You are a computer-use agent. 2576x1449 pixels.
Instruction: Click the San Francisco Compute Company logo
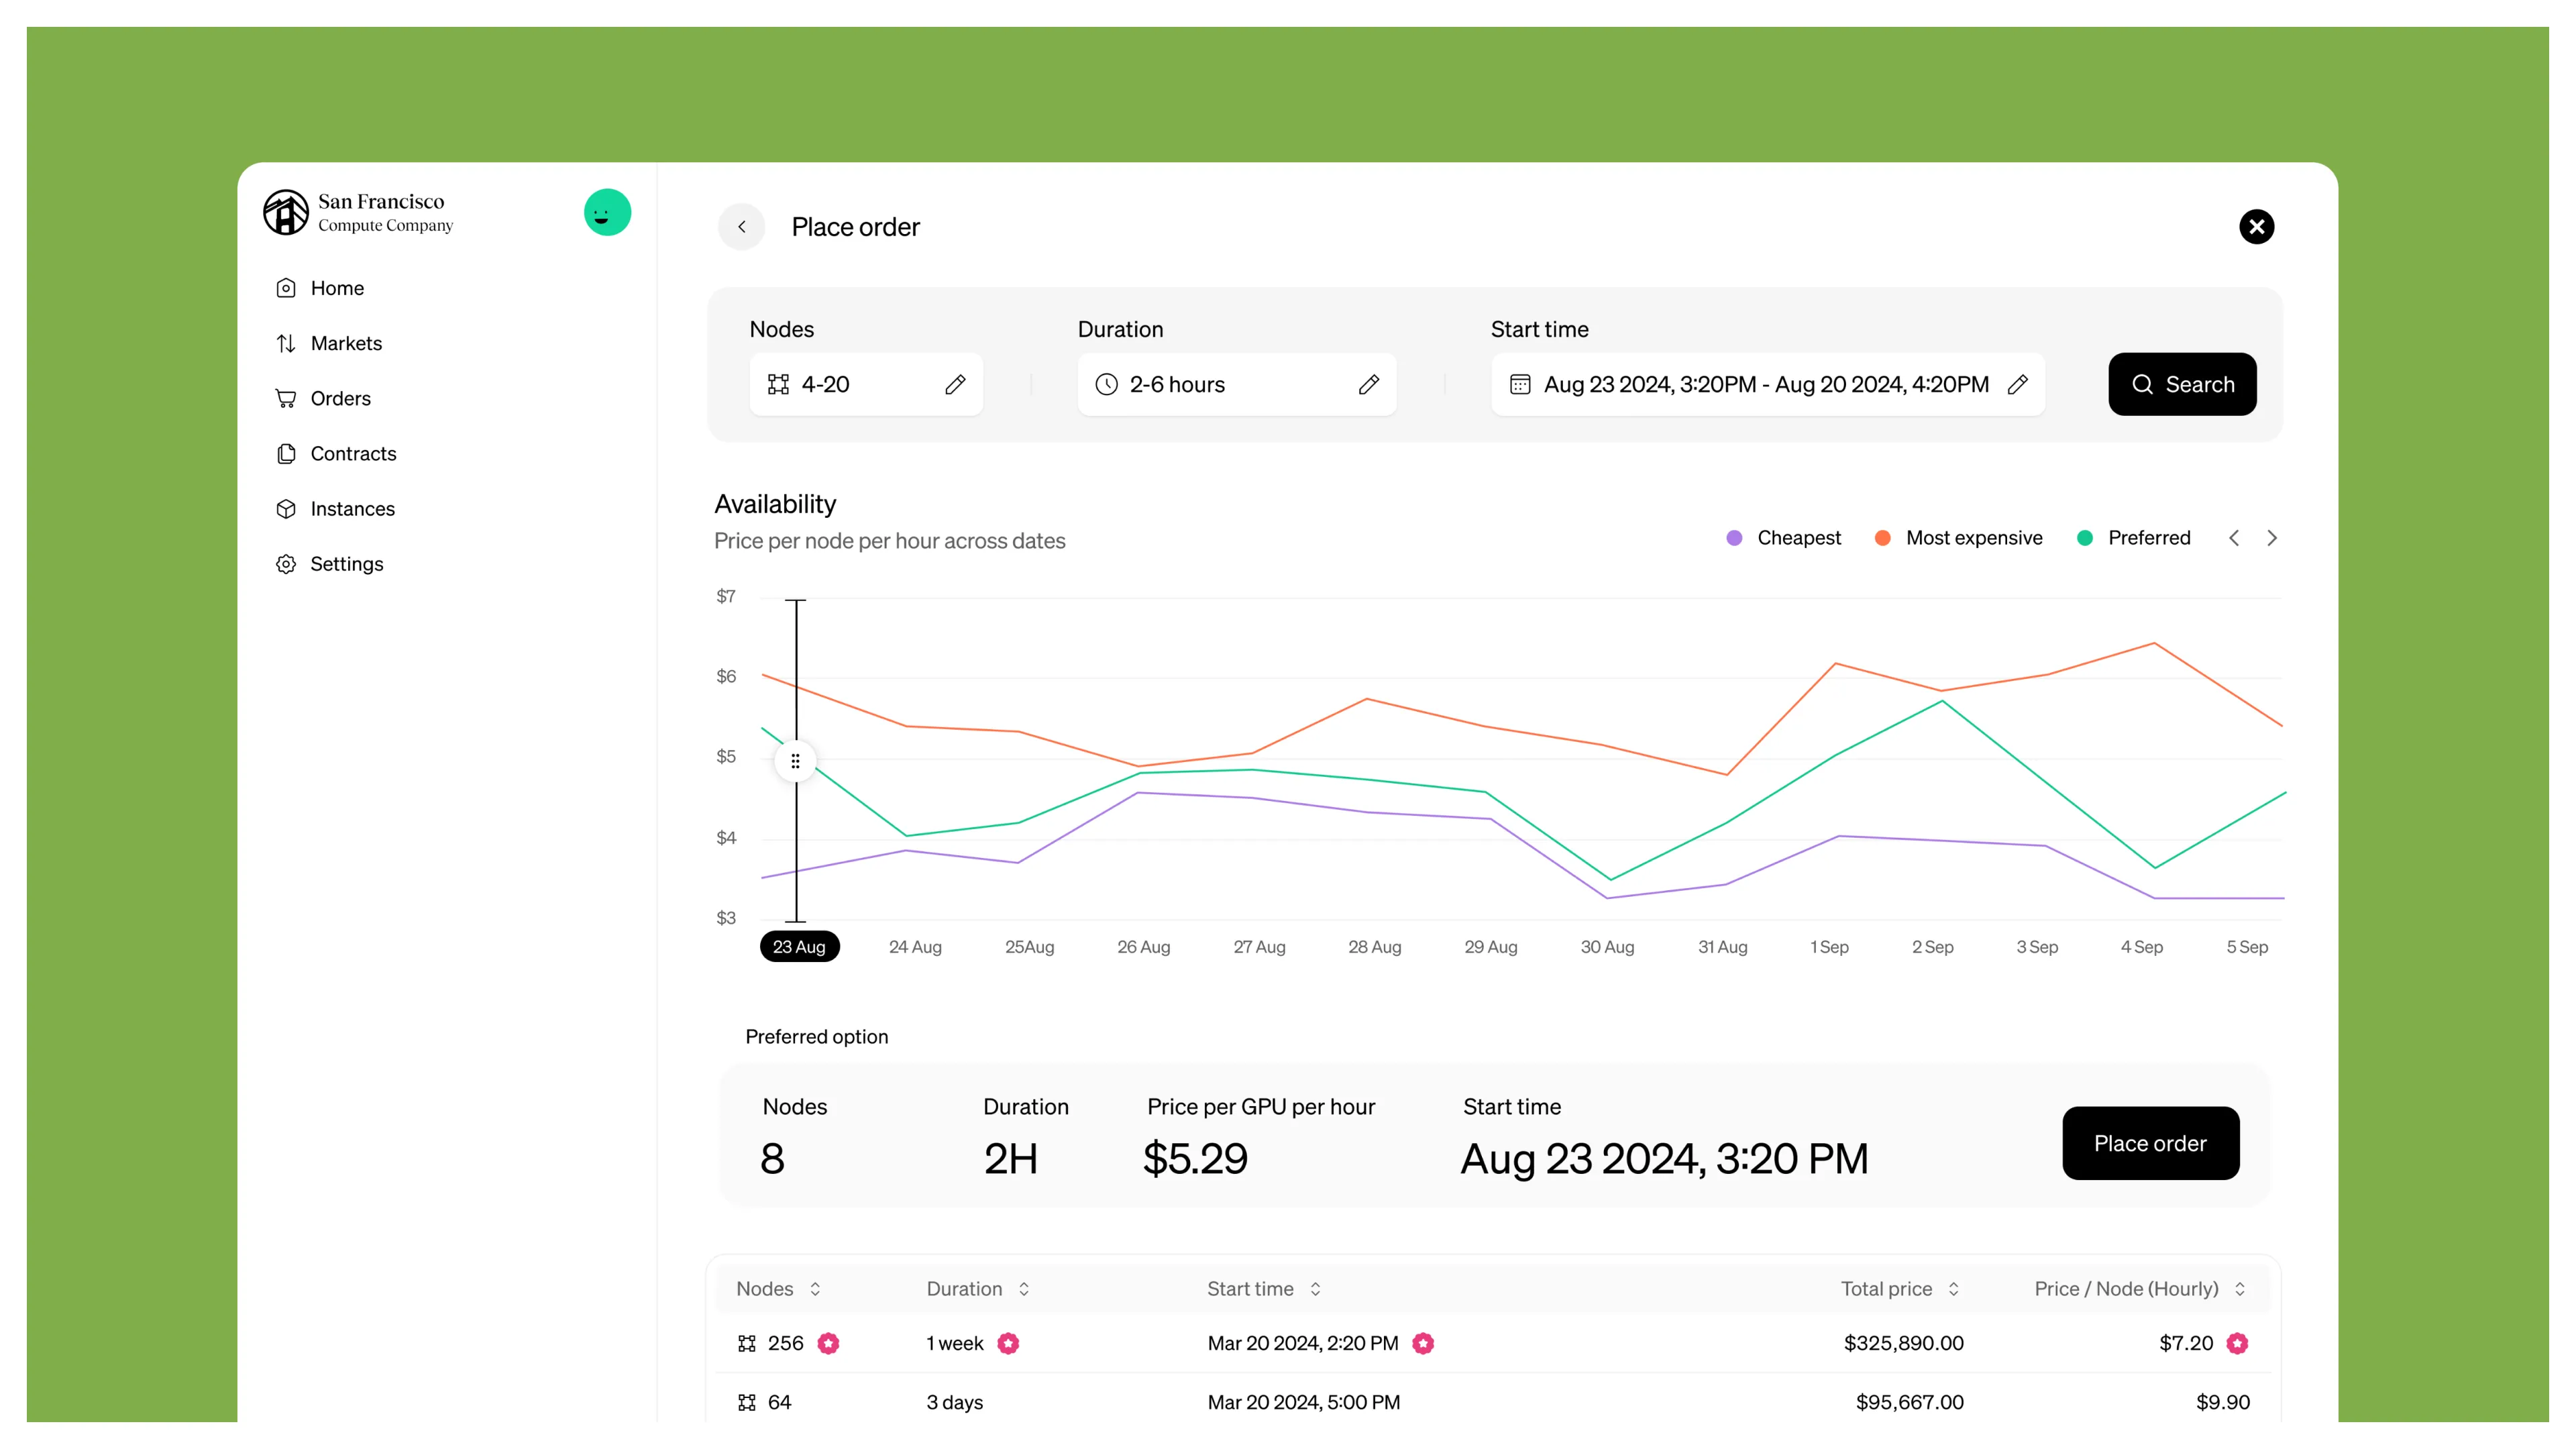point(358,212)
